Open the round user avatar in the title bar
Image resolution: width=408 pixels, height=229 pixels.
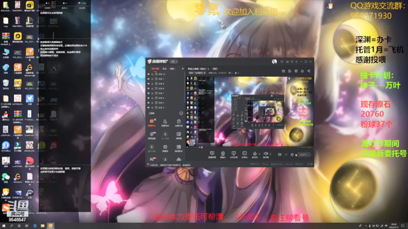point(274,62)
